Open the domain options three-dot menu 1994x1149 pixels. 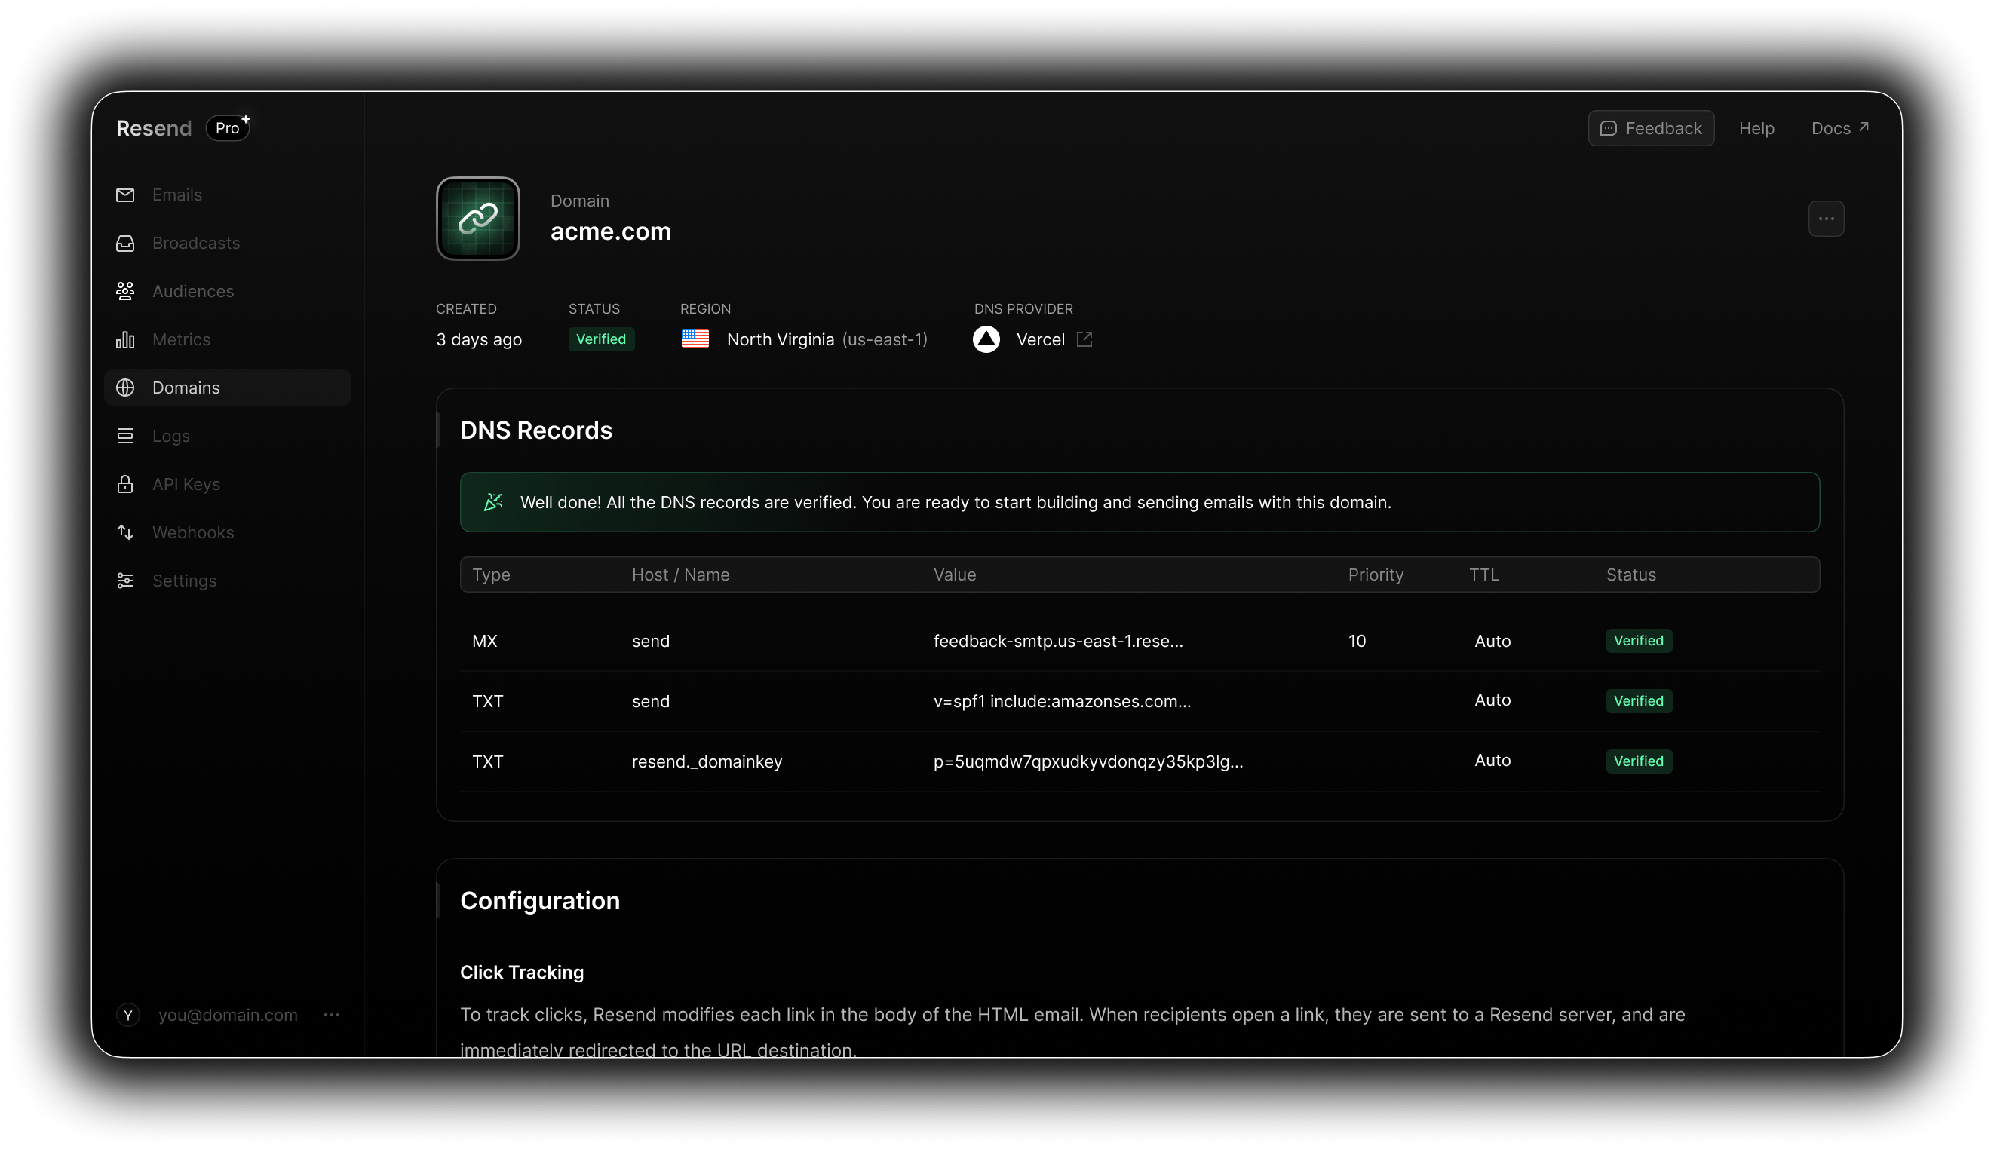pyautogui.click(x=1826, y=219)
